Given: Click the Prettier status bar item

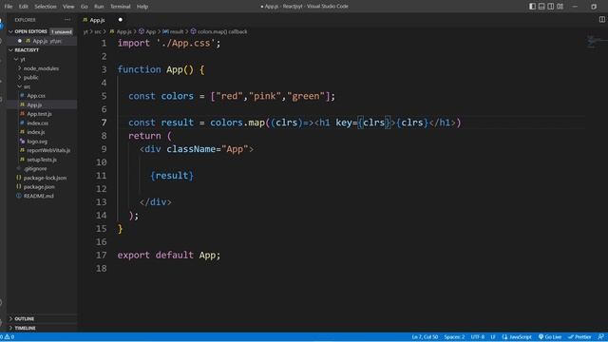Looking at the screenshot, I should pyautogui.click(x=579, y=337).
